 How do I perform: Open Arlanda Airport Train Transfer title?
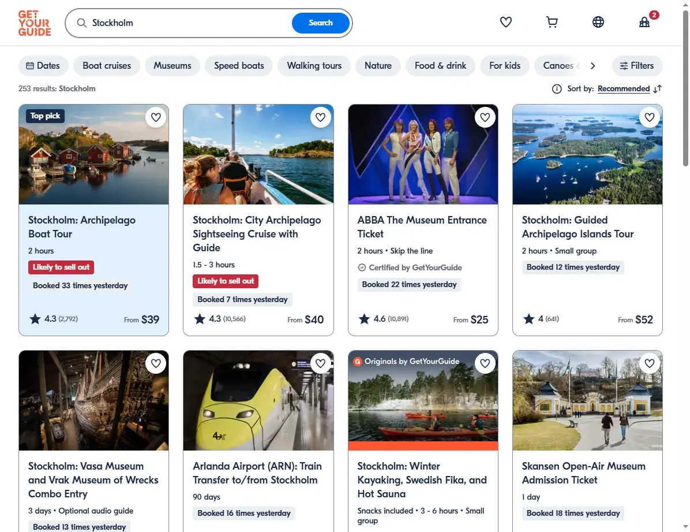pos(257,473)
